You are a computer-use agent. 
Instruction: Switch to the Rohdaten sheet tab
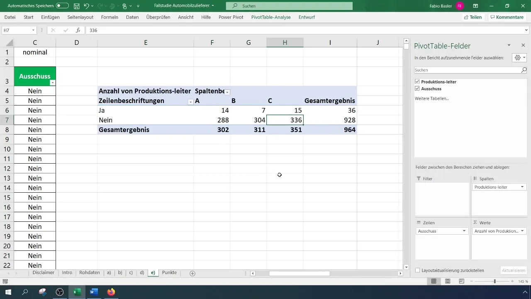(x=89, y=273)
